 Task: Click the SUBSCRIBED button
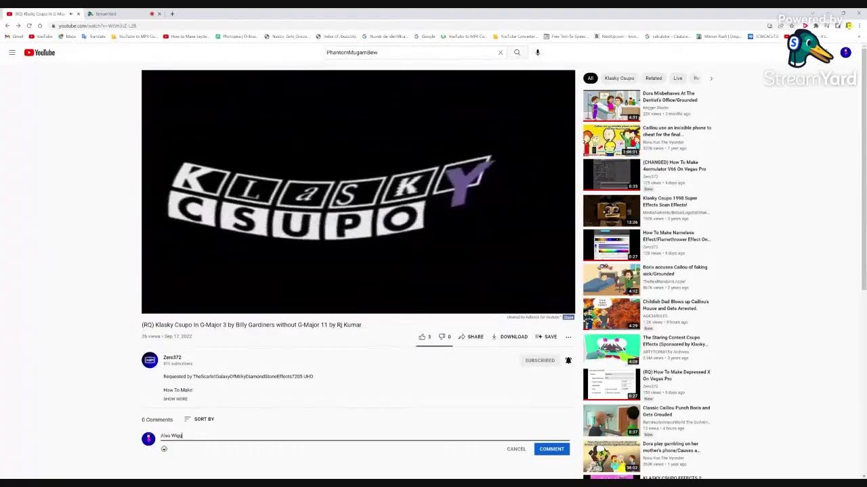[x=540, y=361]
